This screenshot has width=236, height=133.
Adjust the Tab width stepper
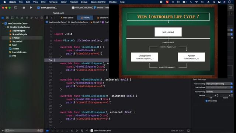[218, 95]
